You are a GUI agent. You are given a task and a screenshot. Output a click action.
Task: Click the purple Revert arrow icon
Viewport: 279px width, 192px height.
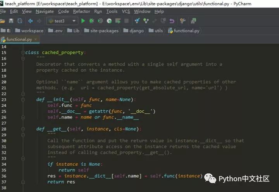point(172,21)
